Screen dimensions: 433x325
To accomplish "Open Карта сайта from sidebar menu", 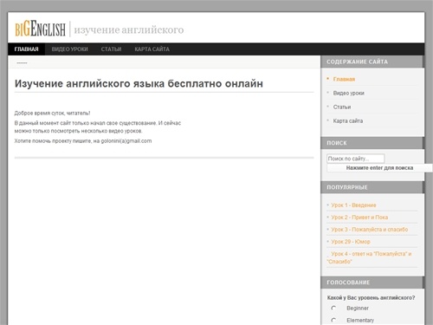I will 348,120.
